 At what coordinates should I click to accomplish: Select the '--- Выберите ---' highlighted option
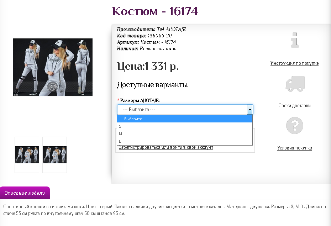coord(185,119)
